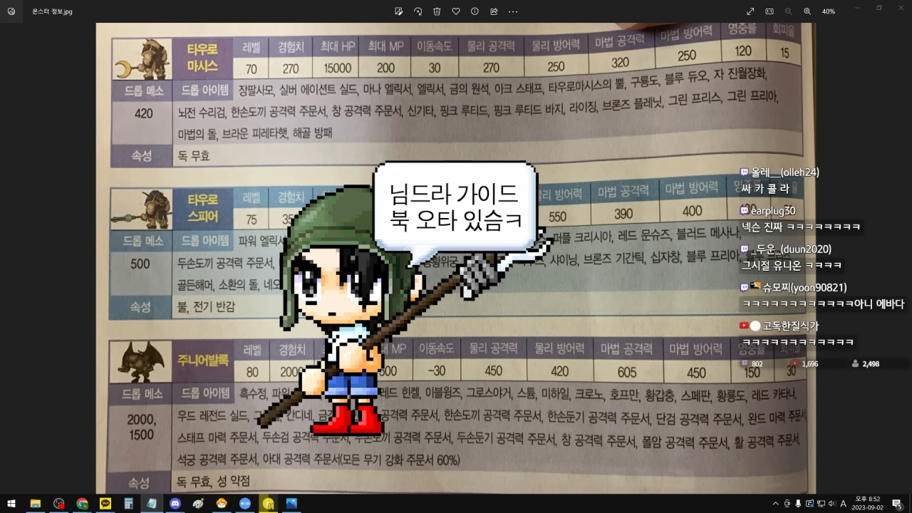Delete the image with trash icon

tap(437, 11)
